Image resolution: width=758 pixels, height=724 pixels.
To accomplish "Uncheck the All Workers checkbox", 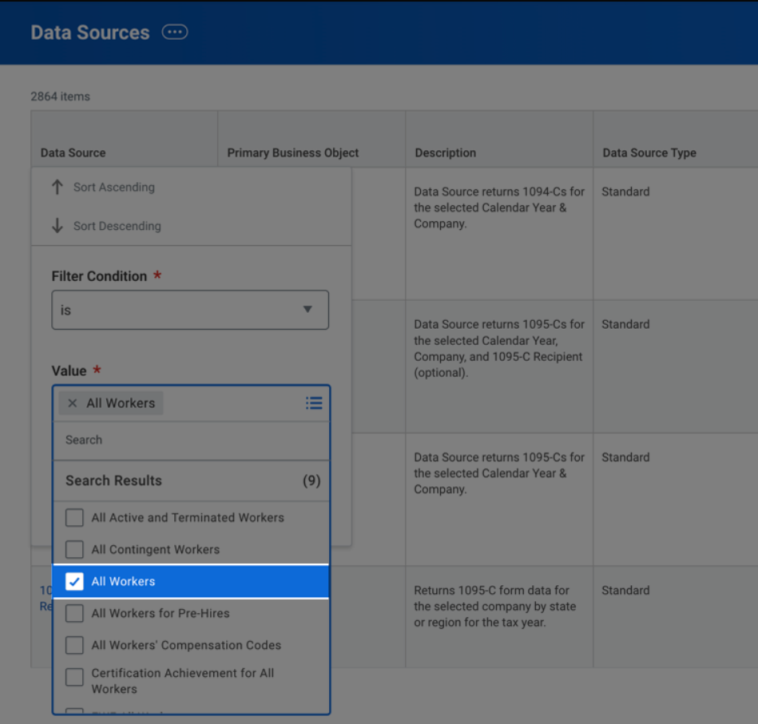I will pos(74,581).
